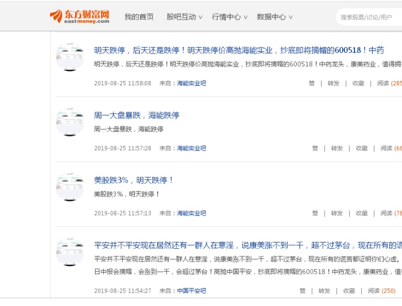Click summary line starting 日中报会摘帽

[248, 272]
